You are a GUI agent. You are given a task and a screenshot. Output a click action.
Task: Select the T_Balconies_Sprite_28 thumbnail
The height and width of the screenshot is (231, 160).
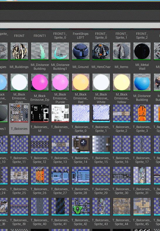click(x=81, y=176)
